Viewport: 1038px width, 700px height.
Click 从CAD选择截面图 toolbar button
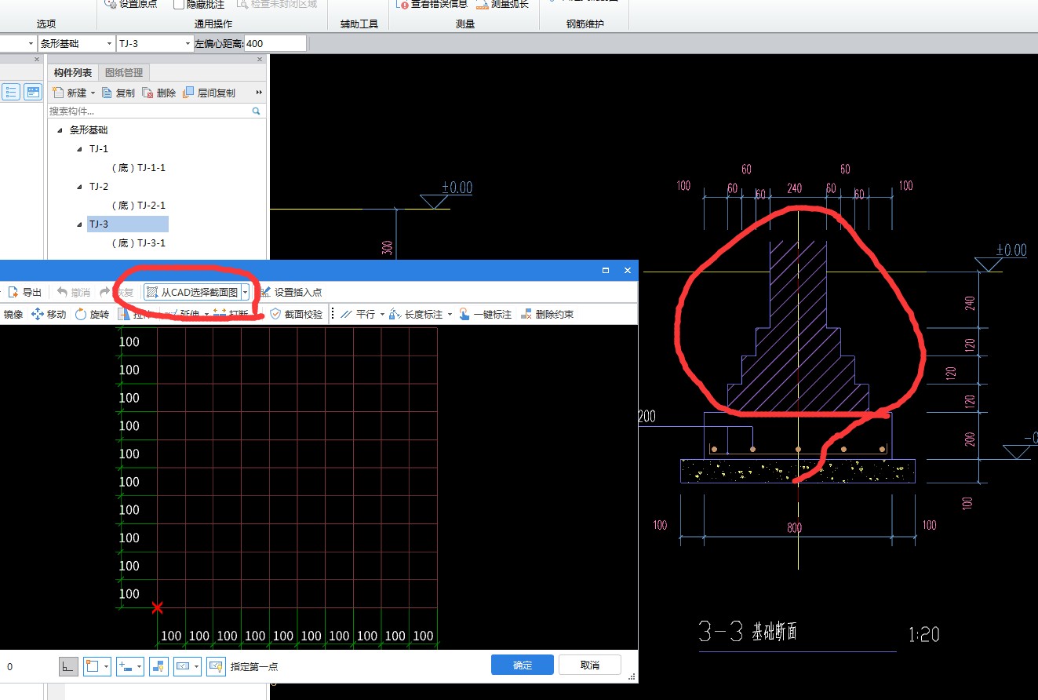click(x=192, y=292)
